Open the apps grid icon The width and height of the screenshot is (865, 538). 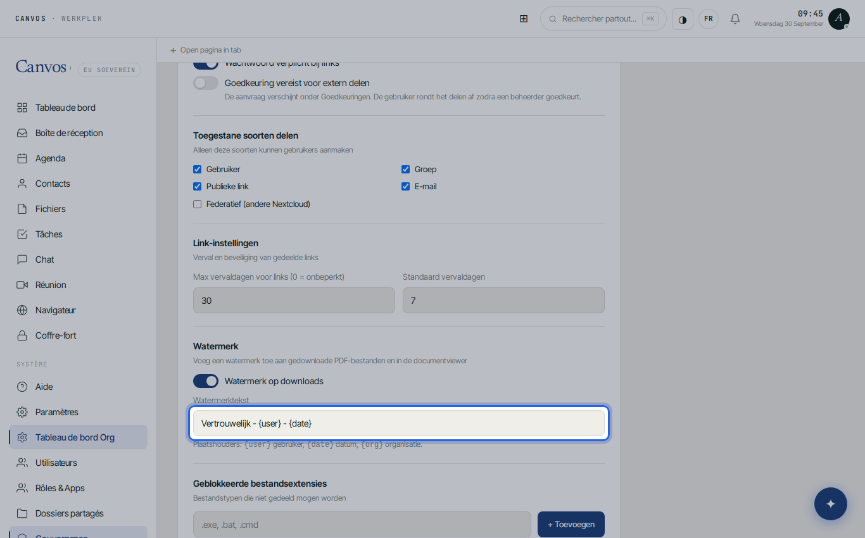(524, 19)
